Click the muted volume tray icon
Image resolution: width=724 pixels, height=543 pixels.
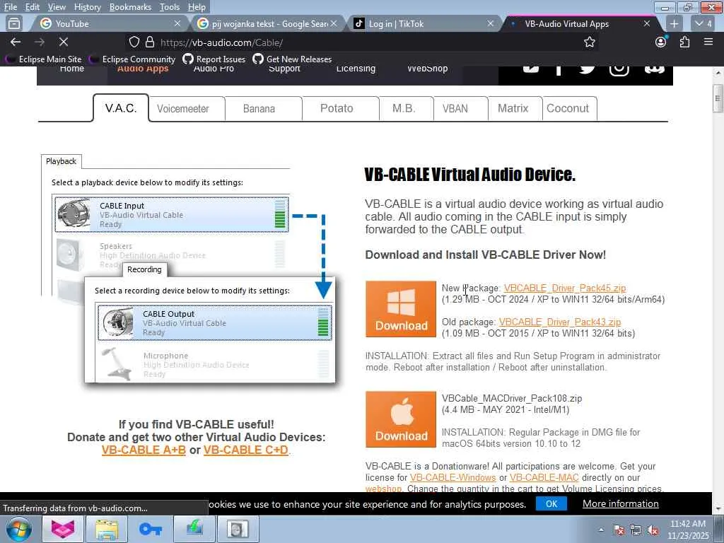653,530
